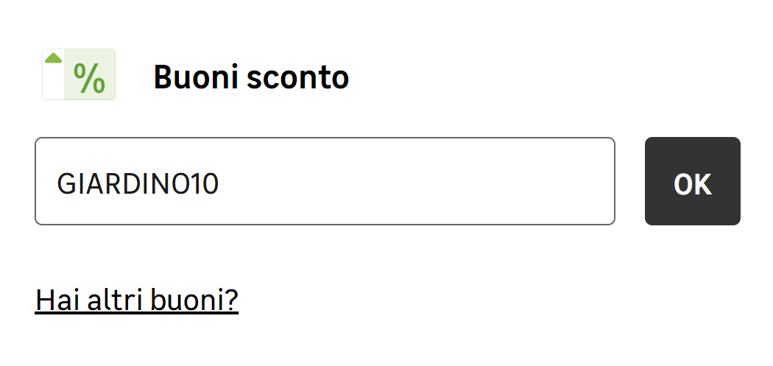Apply the coupon with the dark OK button

692,181
